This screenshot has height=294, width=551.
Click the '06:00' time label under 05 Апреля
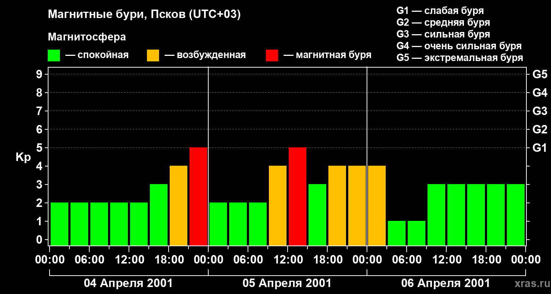coord(248,260)
